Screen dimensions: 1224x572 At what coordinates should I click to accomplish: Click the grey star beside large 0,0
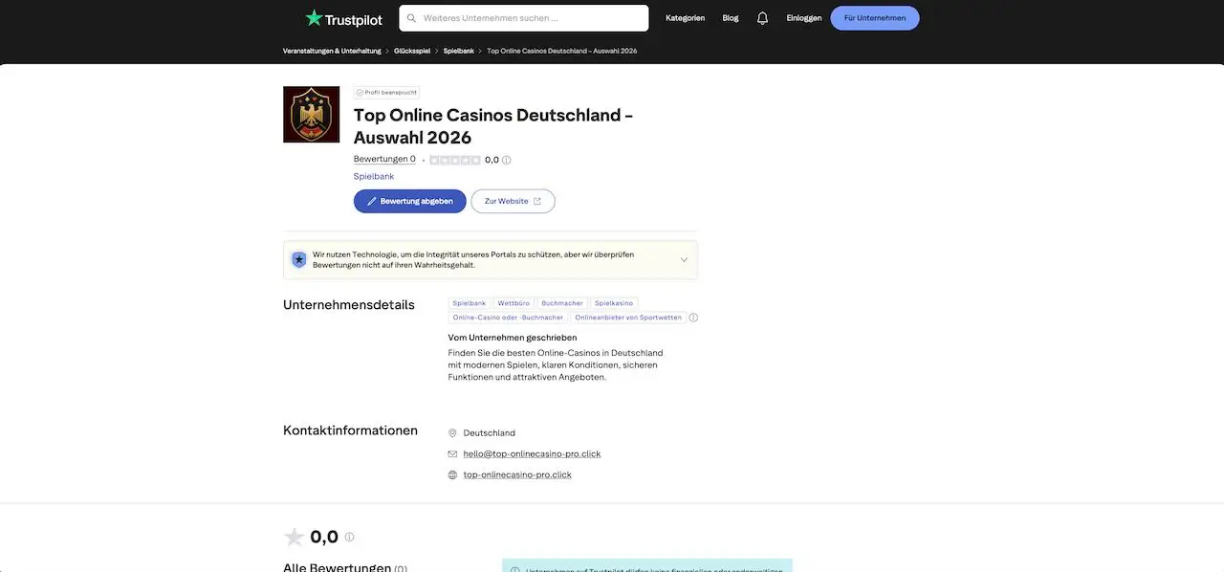pos(295,538)
